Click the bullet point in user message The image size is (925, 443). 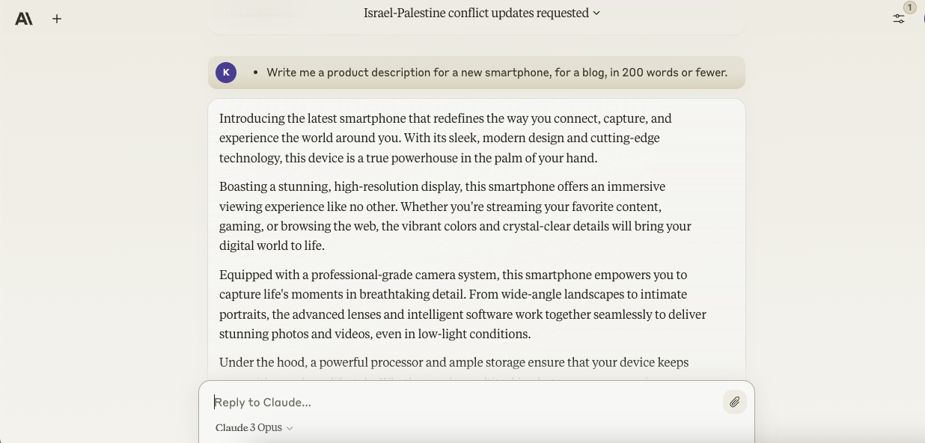(x=256, y=73)
